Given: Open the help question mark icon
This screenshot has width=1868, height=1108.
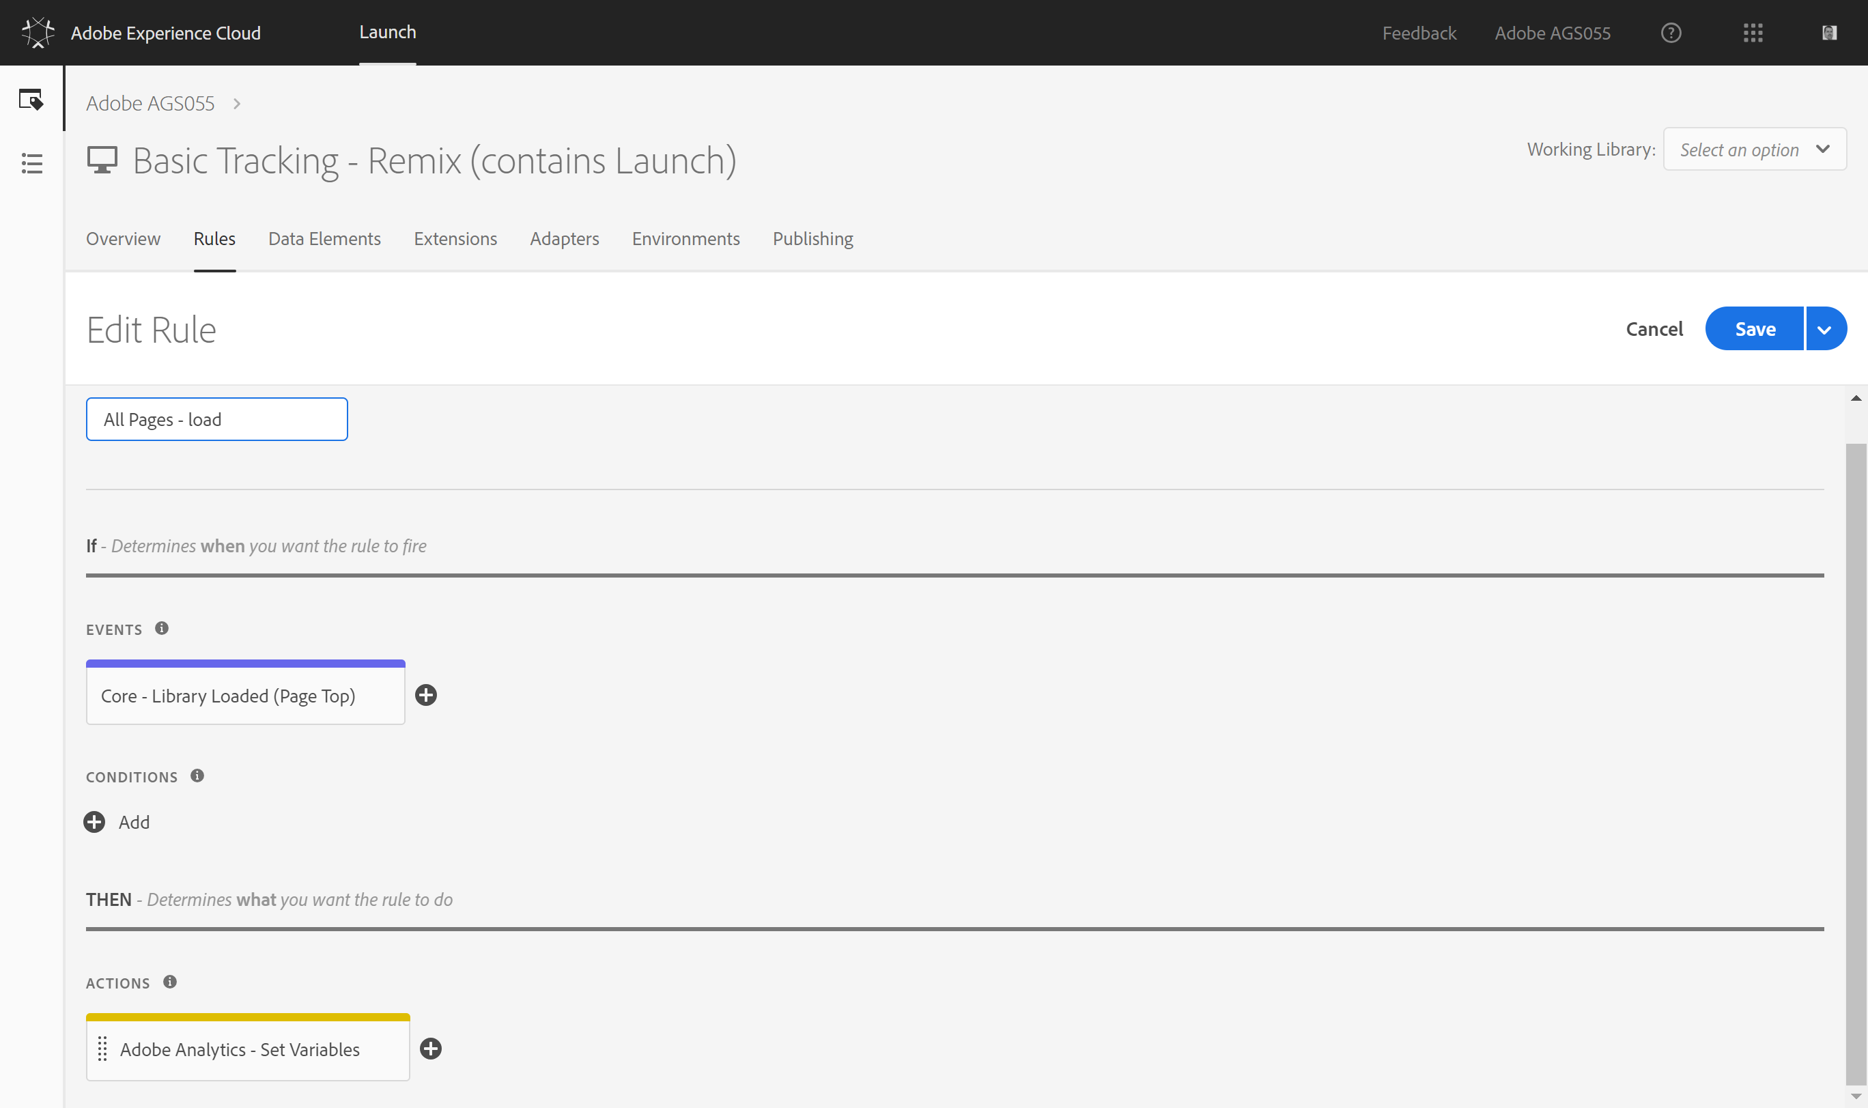Looking at the screenshot, I should click(x=1671, y=33).
